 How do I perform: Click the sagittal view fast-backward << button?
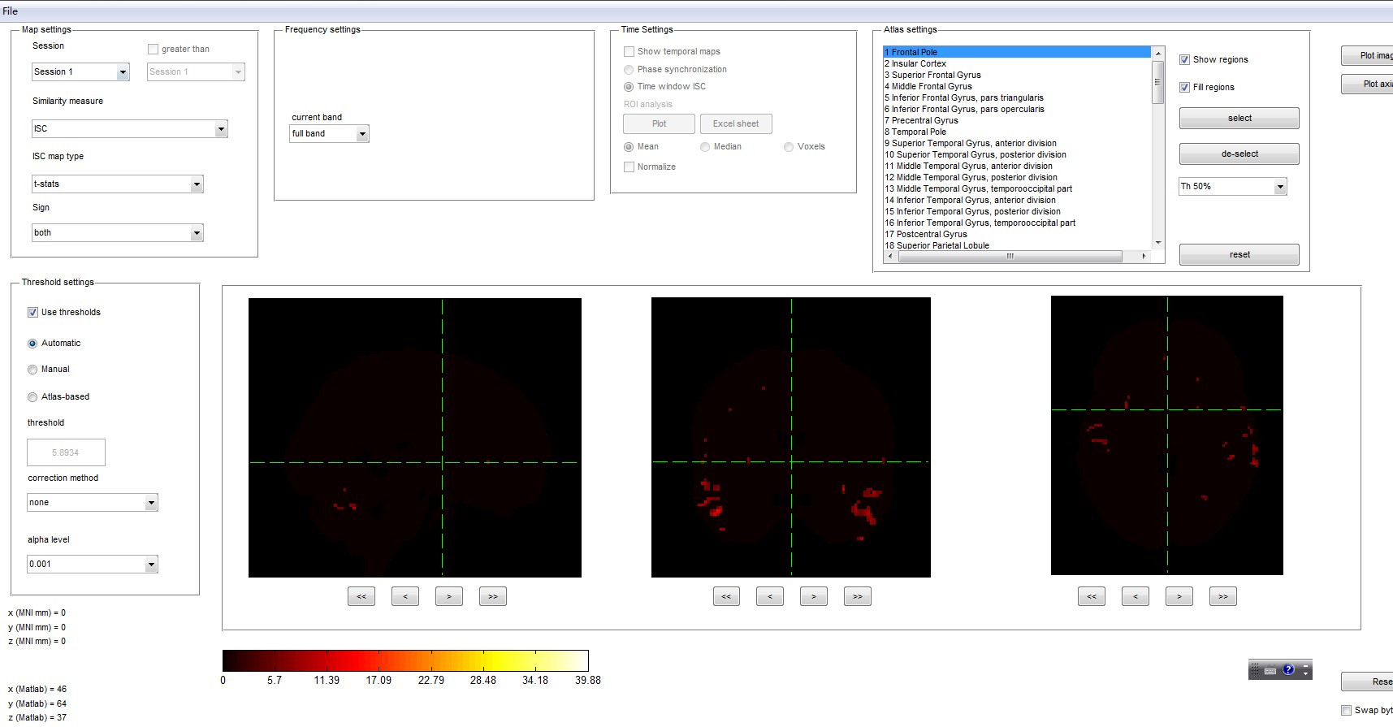[361, 596]
